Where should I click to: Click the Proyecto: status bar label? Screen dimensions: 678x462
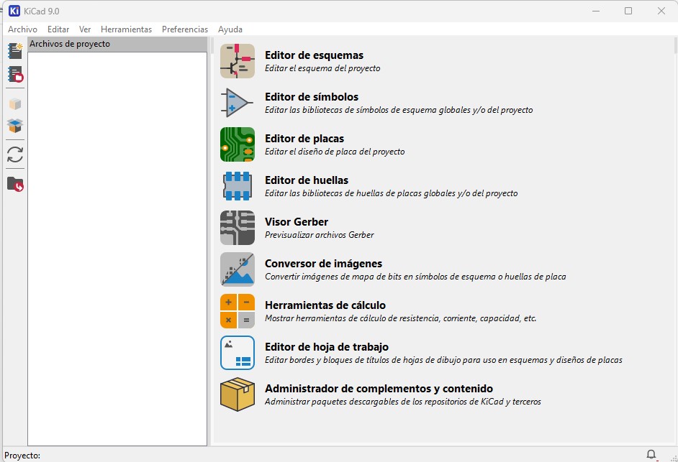pyautogui.click(x=22, y=455)
